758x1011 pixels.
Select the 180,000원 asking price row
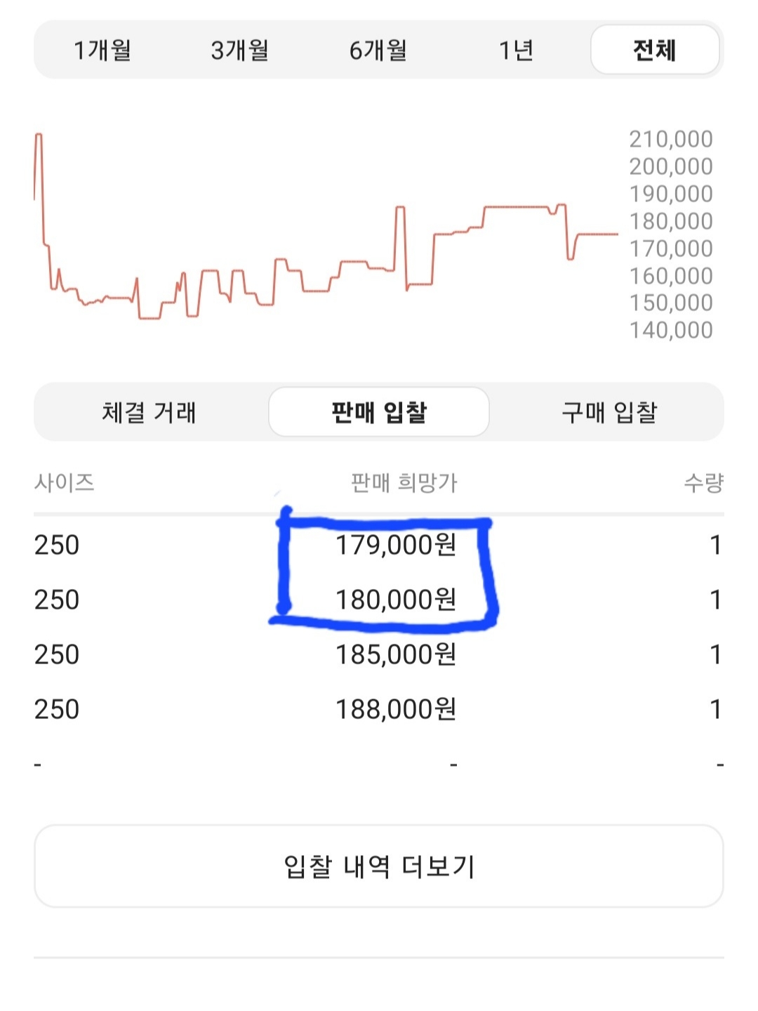point(396,600)
